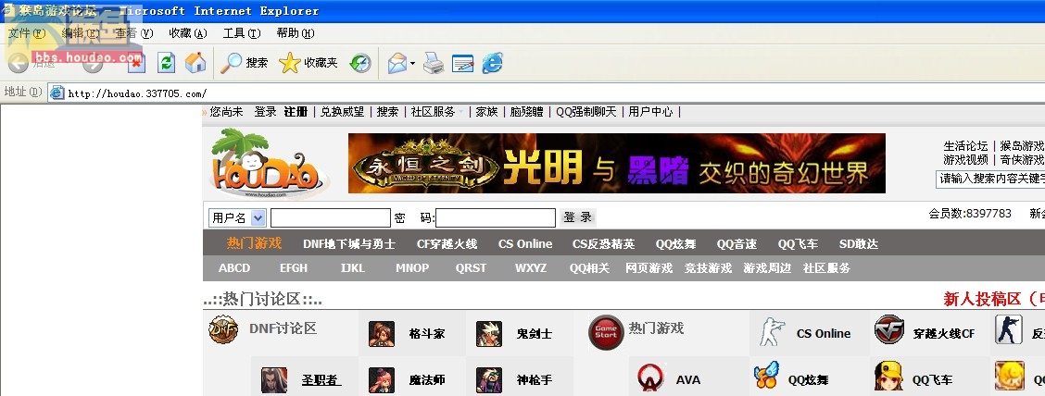Open the 工具(T) menu
Image resolution: width=1045 pixels, height=396 pixels.
pos(242,33)
